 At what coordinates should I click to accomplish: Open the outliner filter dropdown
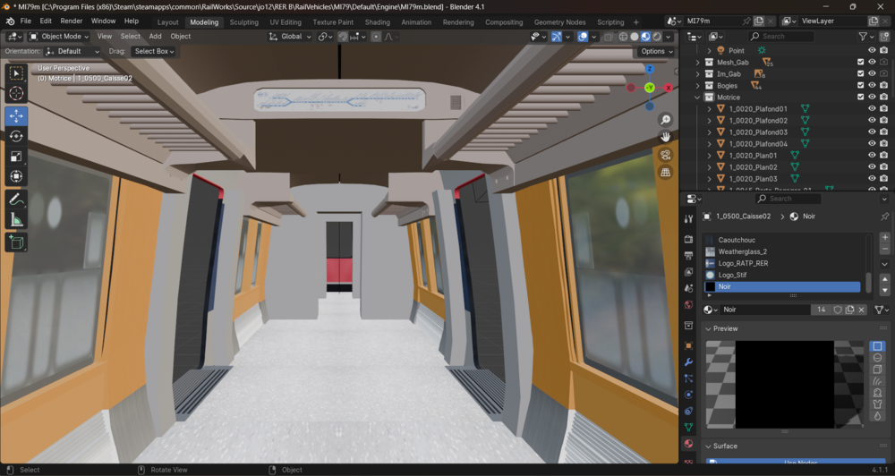pos(865,37)
